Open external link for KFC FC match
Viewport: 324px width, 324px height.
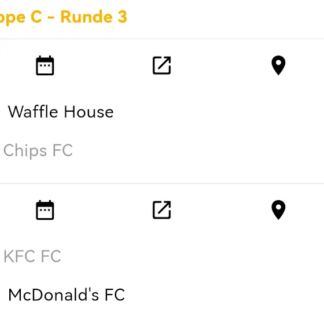(x=162, y=209)
